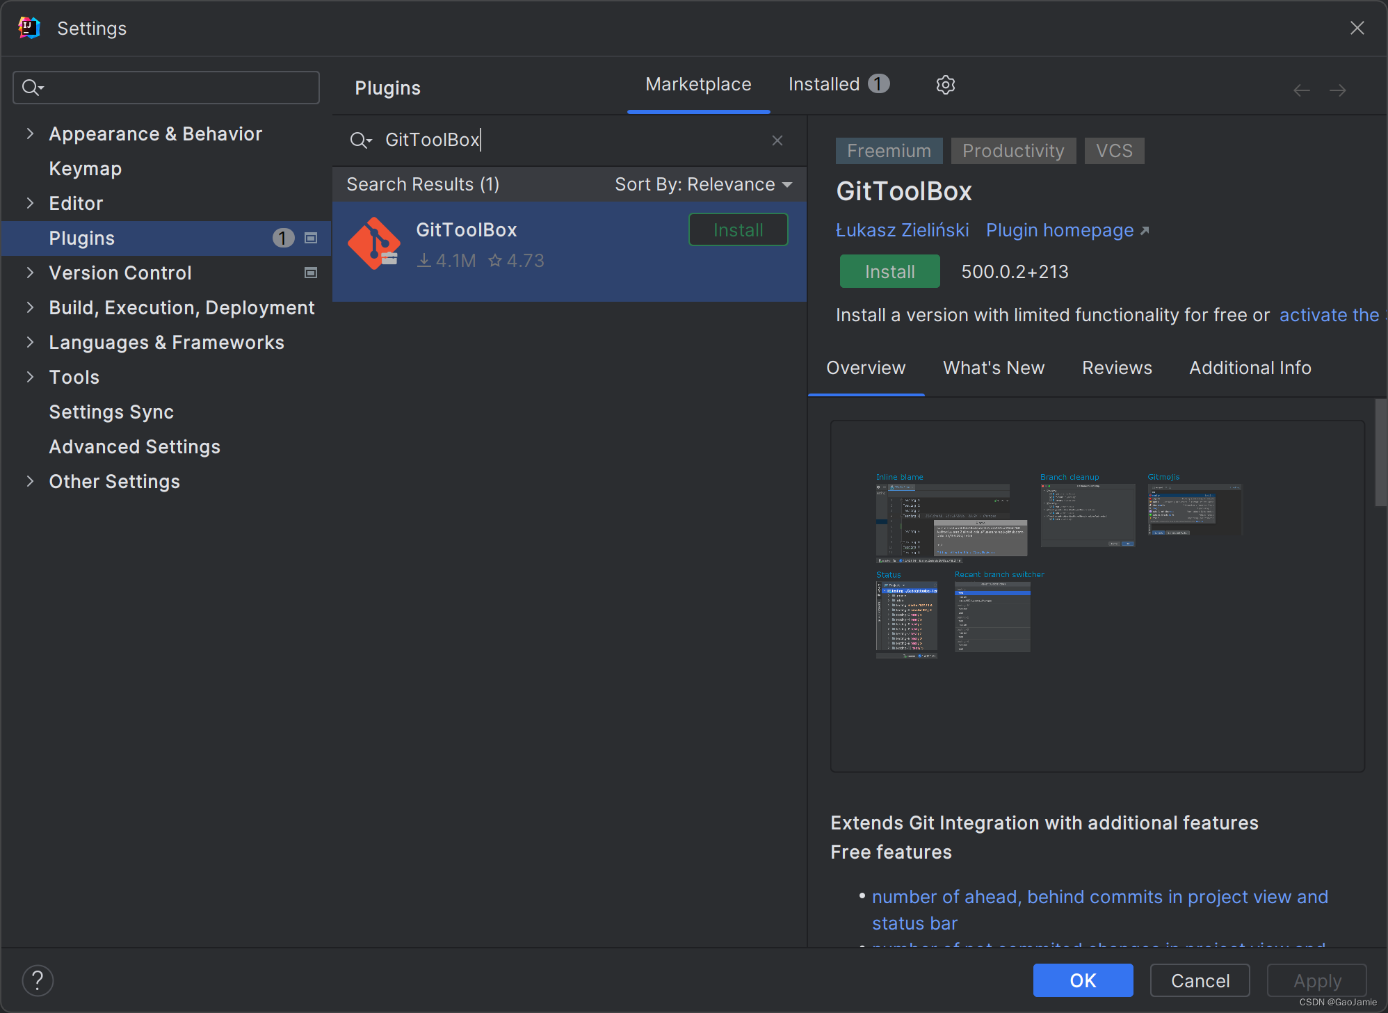This screenshot has height=1013, width=1388.
Task: Clear the search query with the X icon
Action: (777, 140)
